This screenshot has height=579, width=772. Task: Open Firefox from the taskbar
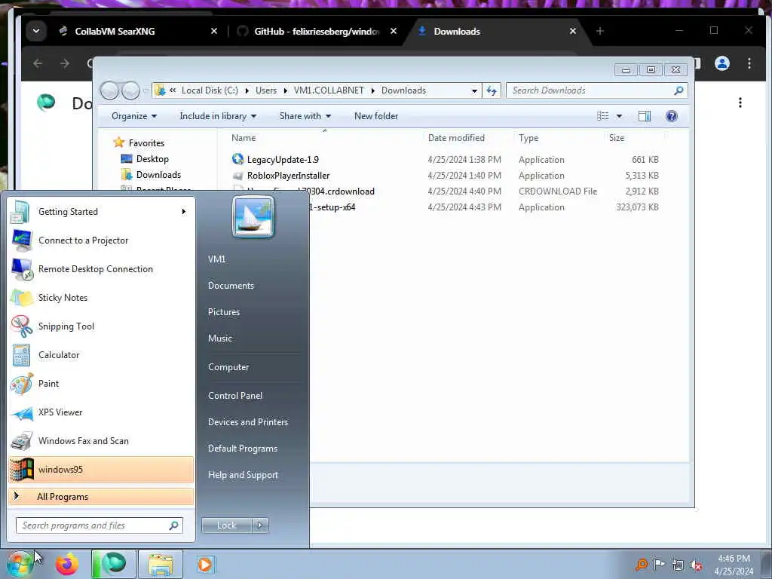66,564
